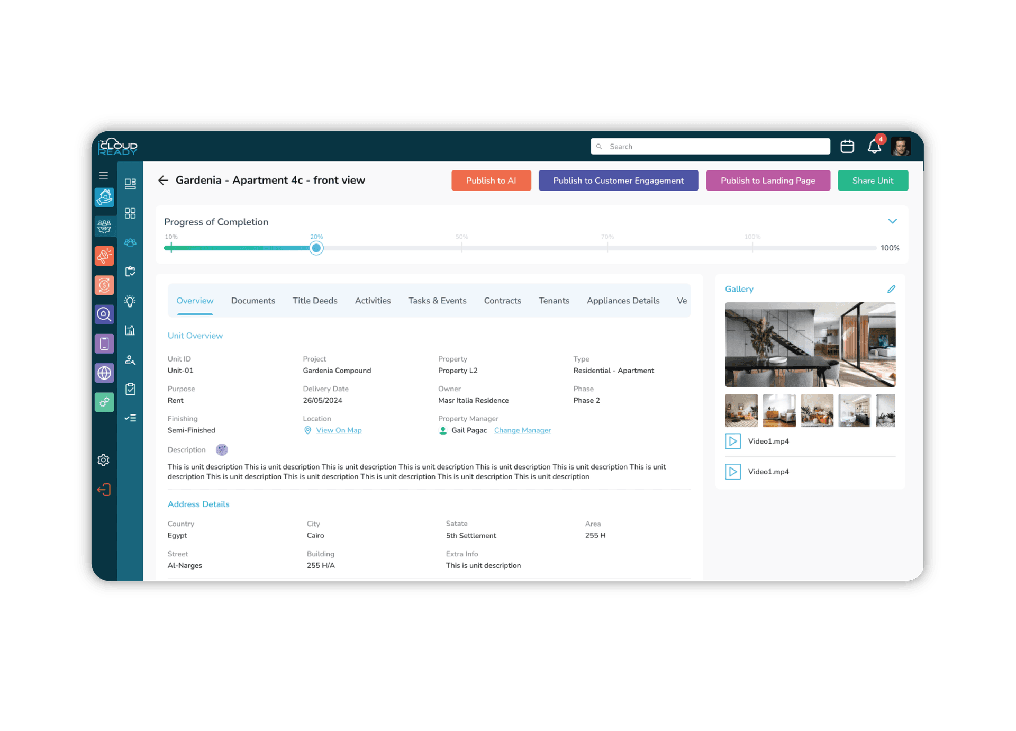Select the lightbulb icon in inner sidebar
The height and width of the screenshot is (731, 1016).
(130, 301)
